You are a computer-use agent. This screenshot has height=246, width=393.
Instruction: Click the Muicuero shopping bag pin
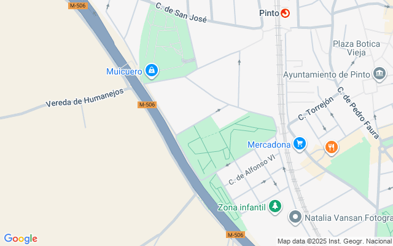click(x=152, y=71)
